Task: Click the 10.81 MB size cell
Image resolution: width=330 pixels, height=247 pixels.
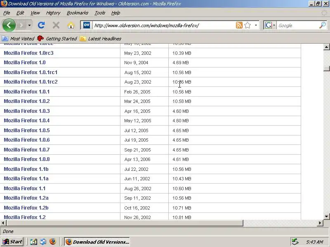Action: tap(182, 217)
